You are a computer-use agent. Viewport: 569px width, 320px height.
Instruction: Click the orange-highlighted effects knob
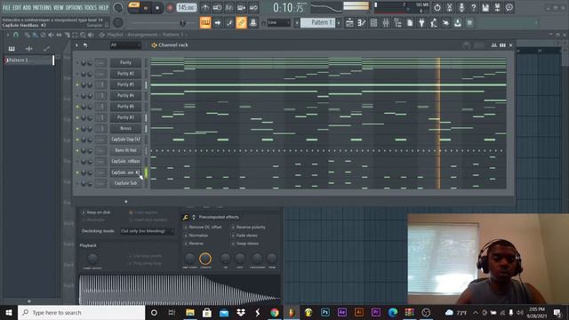[205, 259]
